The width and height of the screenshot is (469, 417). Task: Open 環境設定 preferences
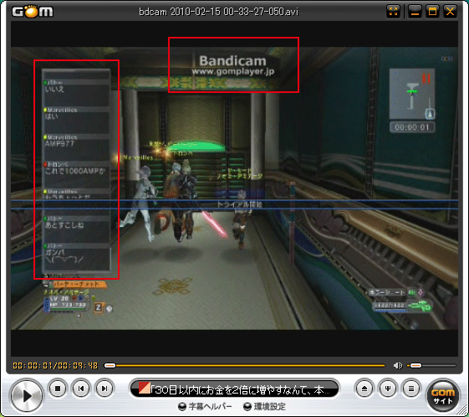tap(264, 406)
